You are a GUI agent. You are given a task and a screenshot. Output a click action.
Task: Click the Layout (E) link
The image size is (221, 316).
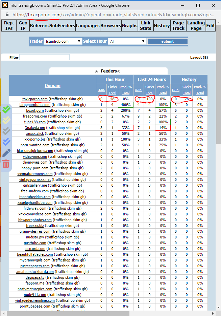coord(199,58)
